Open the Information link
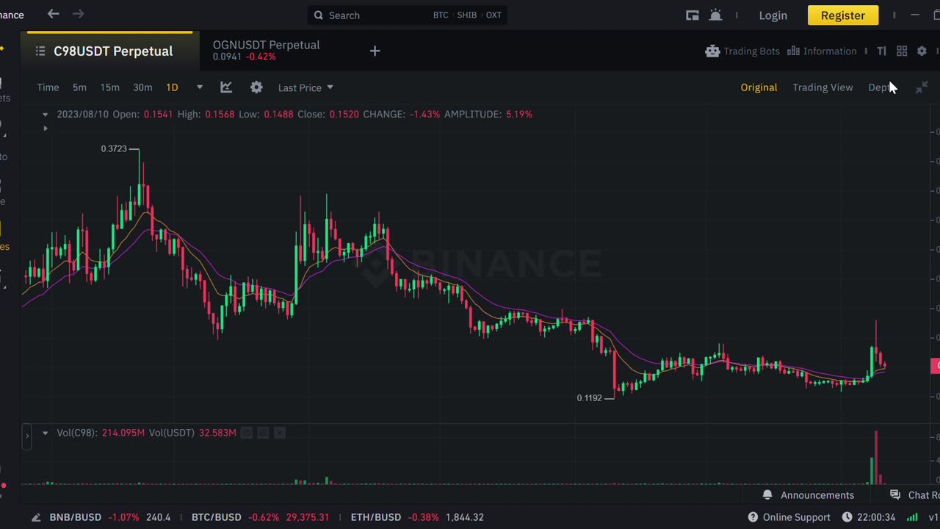 point(830,51)
